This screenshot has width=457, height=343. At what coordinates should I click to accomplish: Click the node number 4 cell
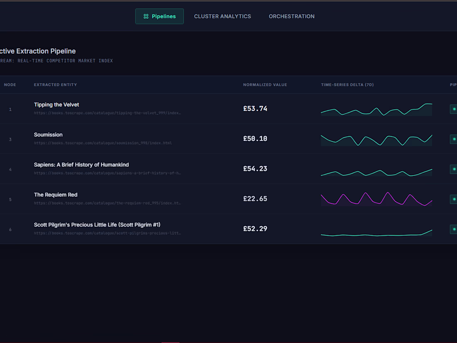(x=10, y=170)
